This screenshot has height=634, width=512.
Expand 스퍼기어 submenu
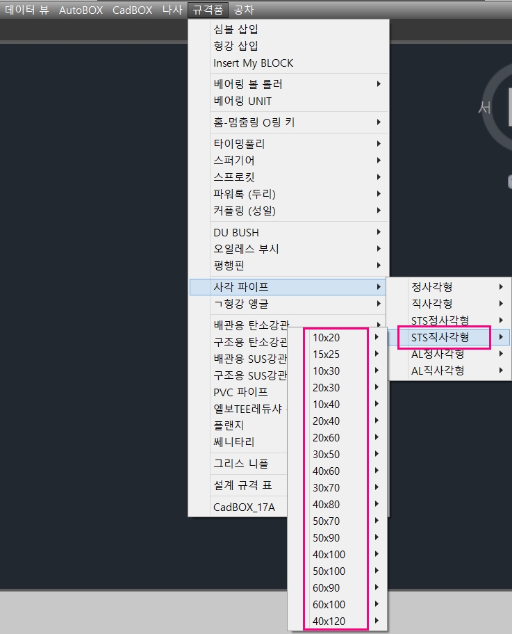pos(288,161)
